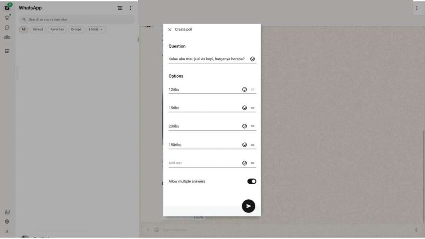
Task: Open emoji picker for the question field
Action: [x=252, y=59]
